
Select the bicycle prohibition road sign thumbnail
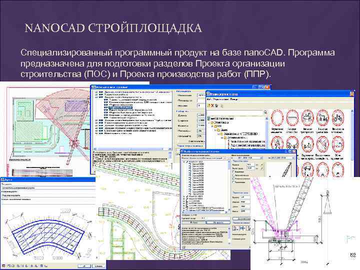(337, 118)
